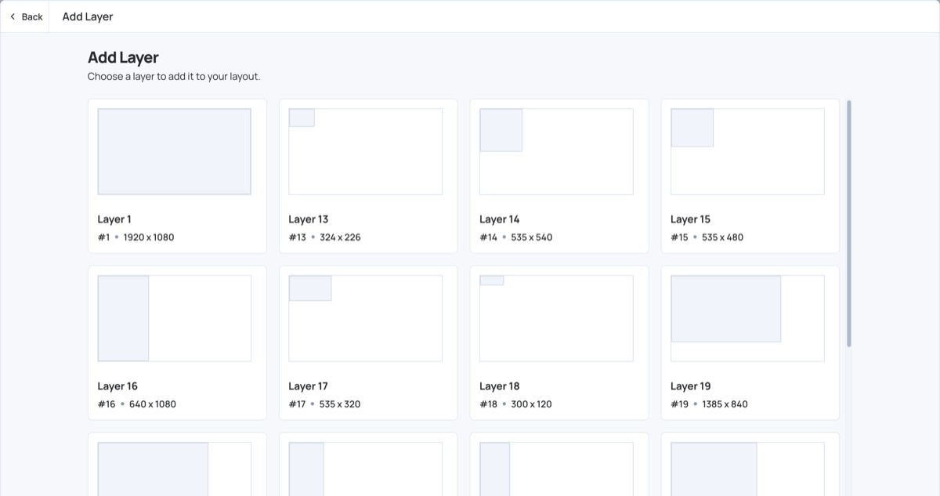The image size is (940, 496).
Task: Click the '#15 • 535 x 480' dimensions text
Action: (707, 237)
